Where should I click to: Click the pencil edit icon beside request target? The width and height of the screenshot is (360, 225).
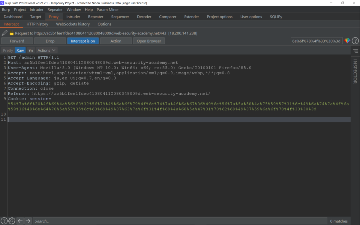4,33
